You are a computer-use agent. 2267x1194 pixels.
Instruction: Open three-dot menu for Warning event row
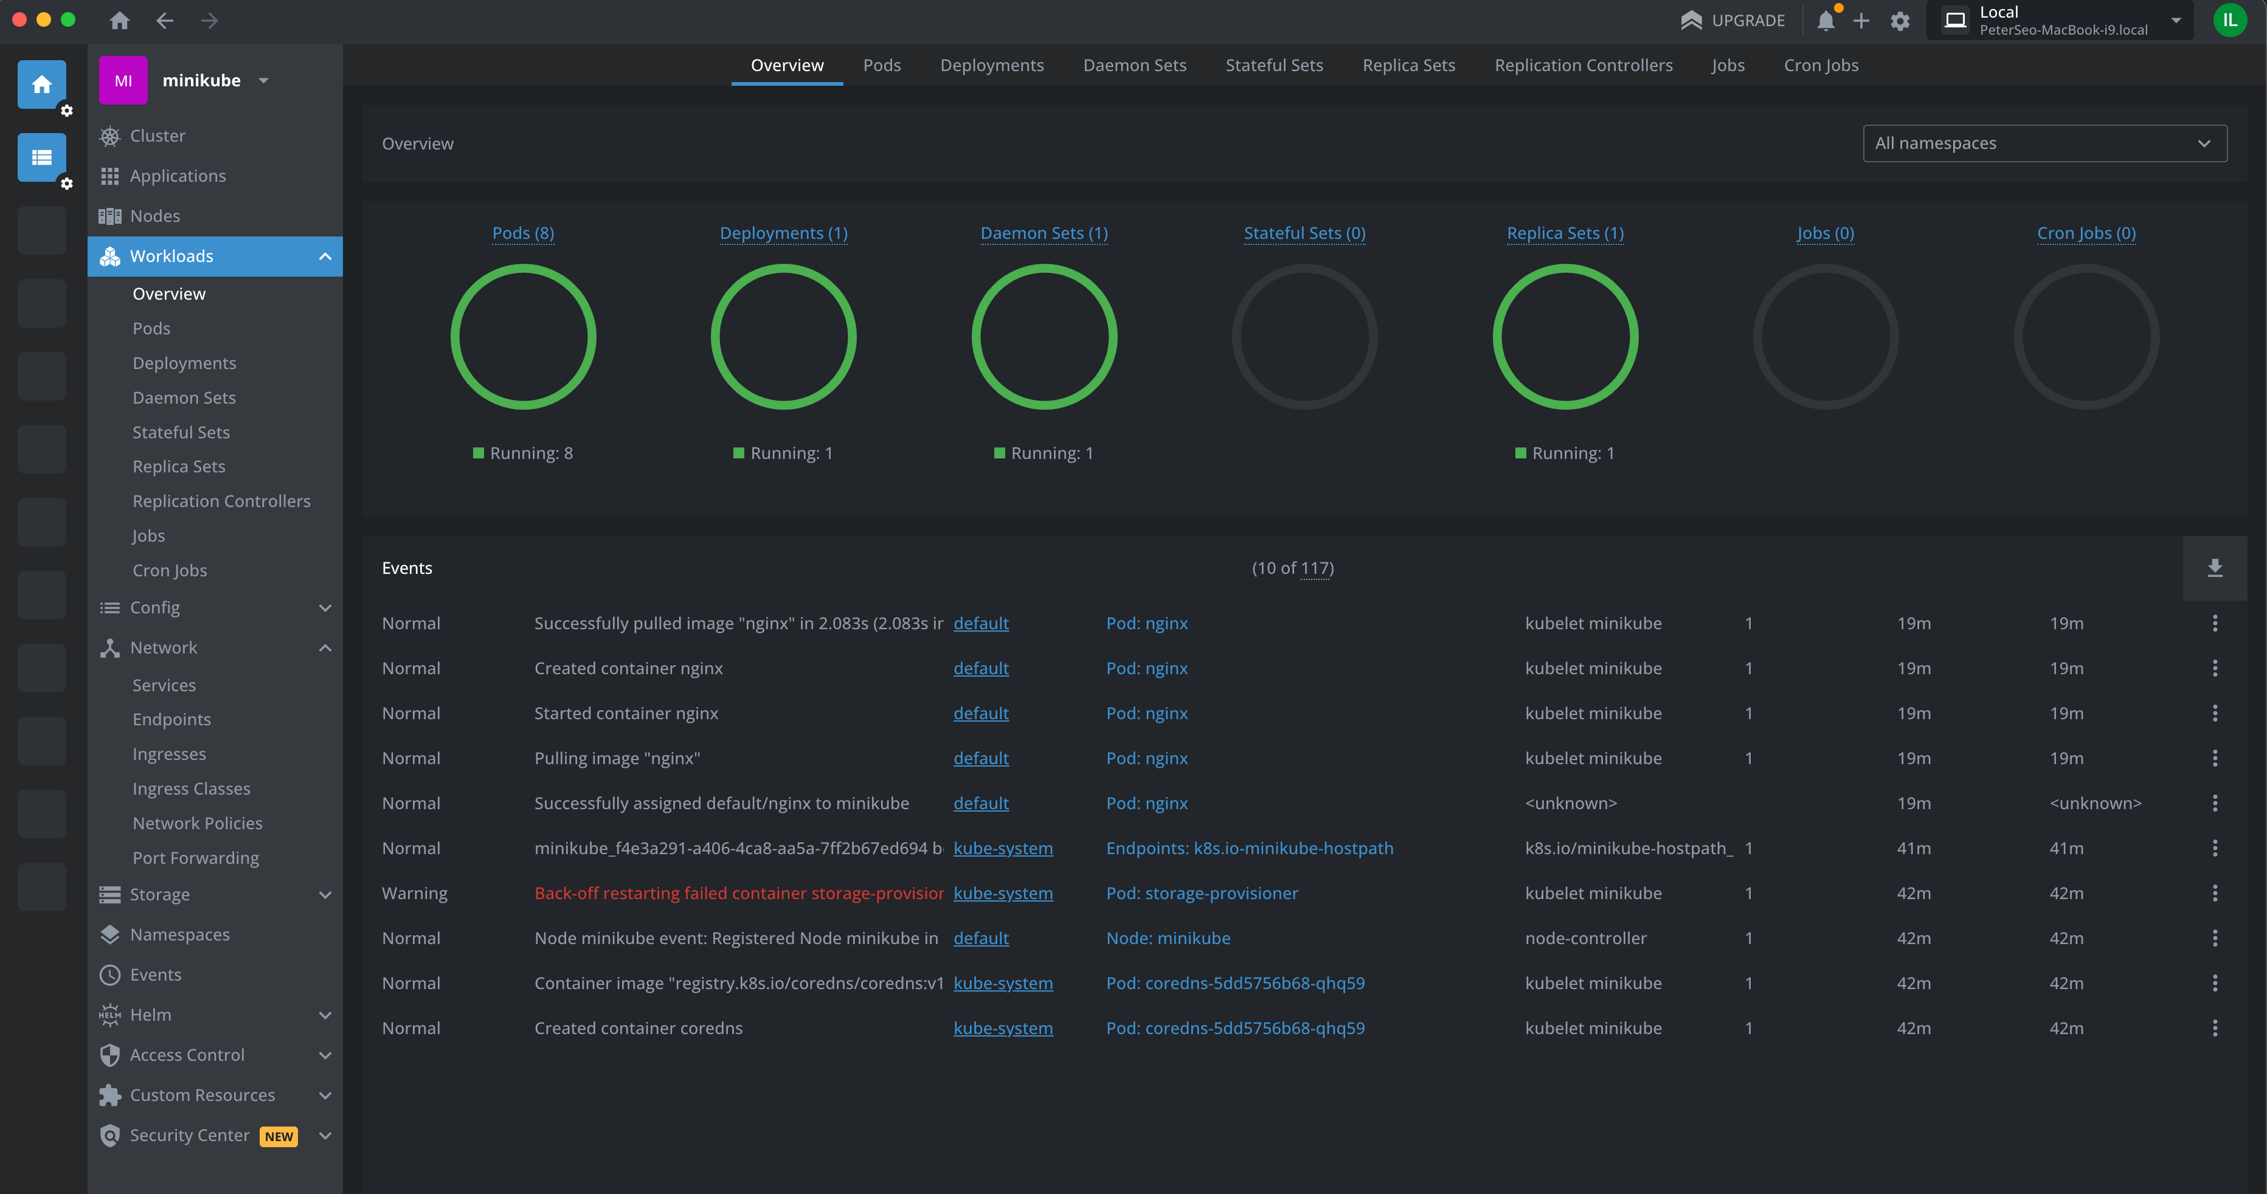point(2214,893)
